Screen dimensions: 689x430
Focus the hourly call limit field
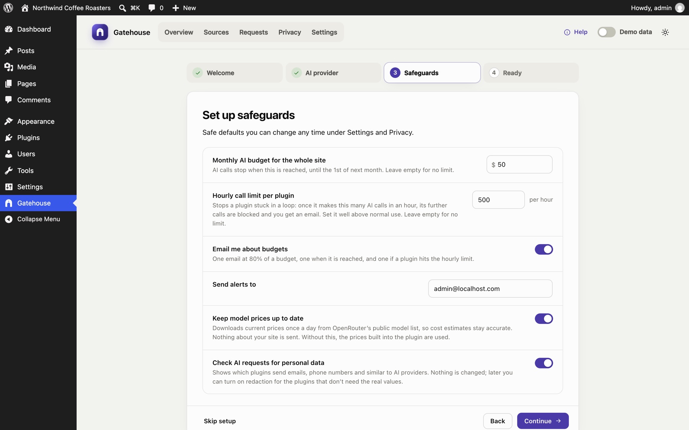[x=498, y=200]
